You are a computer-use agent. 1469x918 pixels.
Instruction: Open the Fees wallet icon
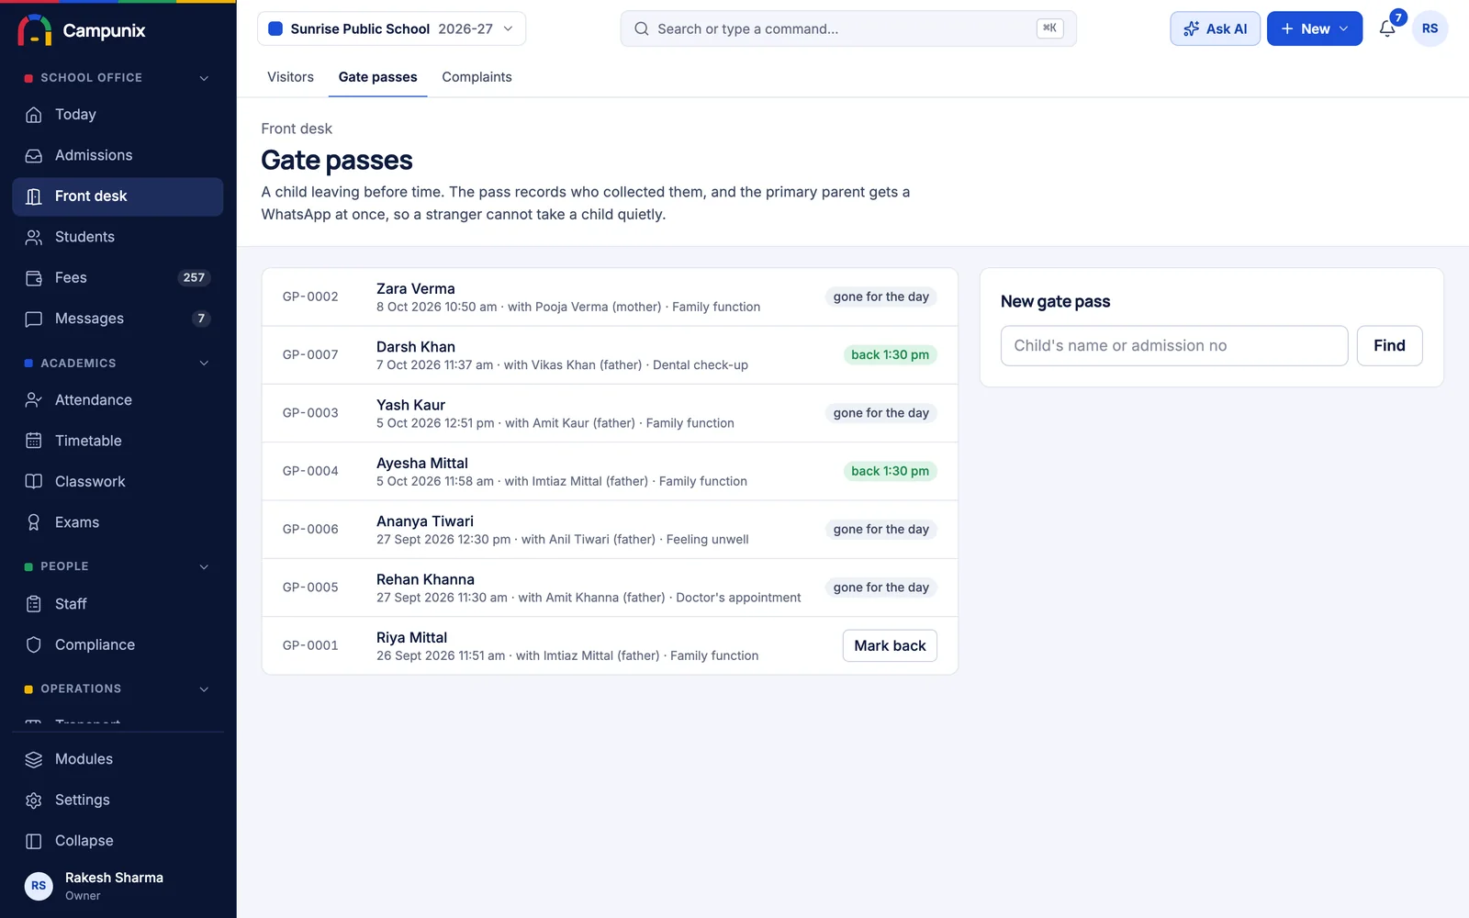pyautogui.click(x=34, y=278)
